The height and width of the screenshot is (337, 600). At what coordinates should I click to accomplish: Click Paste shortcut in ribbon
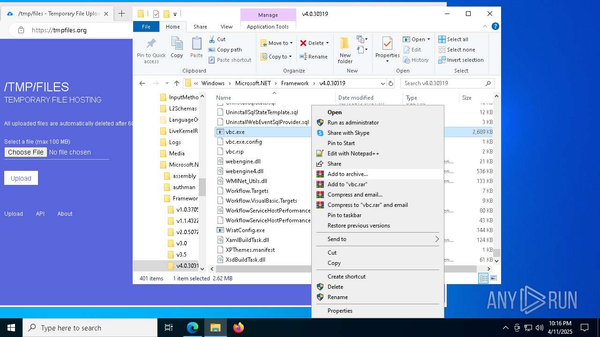click(230, 60)
